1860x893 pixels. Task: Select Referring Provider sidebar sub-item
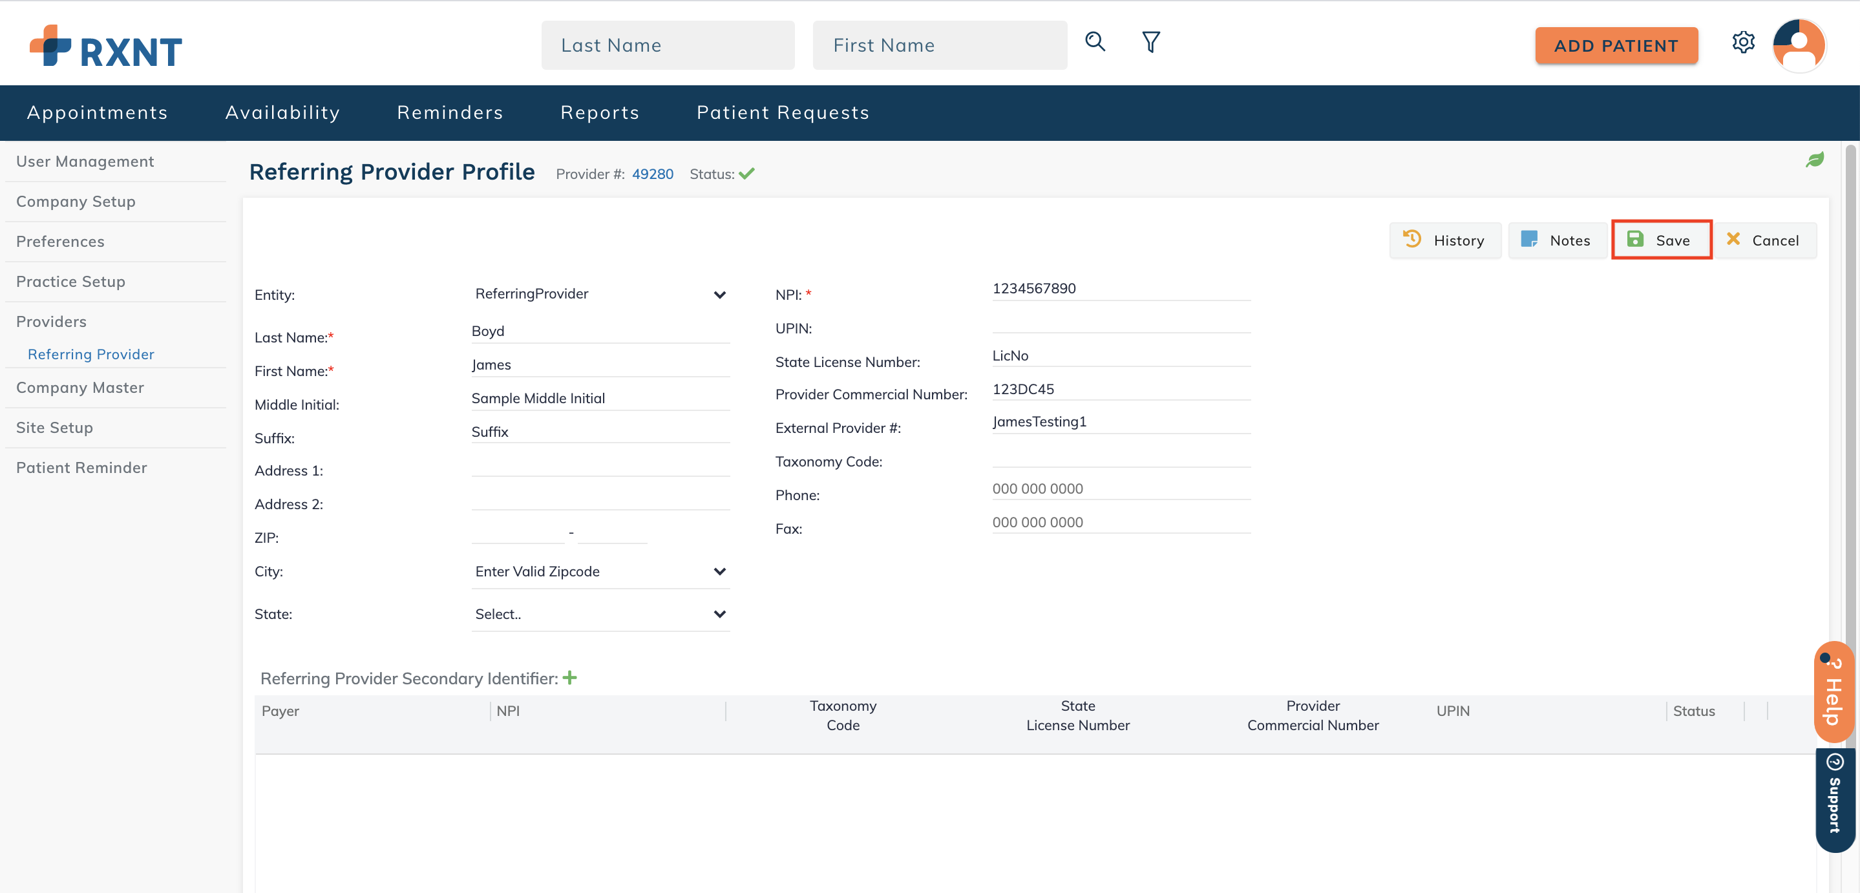tap(91, 353)
